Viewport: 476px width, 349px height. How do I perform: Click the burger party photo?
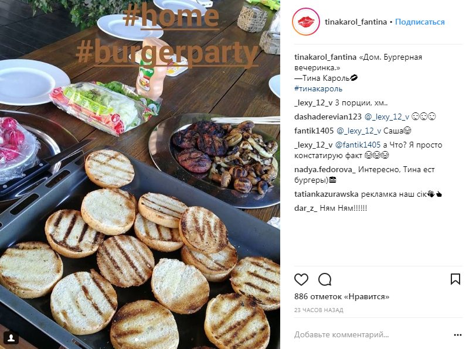[140, 174]
